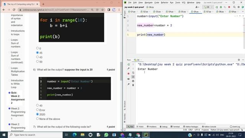Click joy week 2 quiz proof breadcrumb
The image size is (245, 138).
[x=134, y=7]
